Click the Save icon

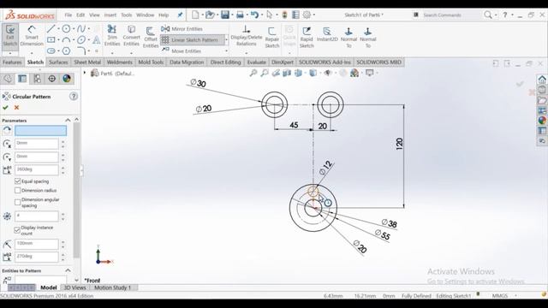click(x=225, y=15)
